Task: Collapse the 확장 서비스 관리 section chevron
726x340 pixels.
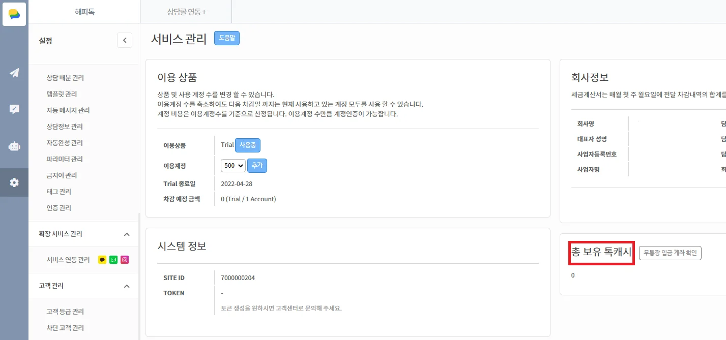Action: click(x=127, y=234)
